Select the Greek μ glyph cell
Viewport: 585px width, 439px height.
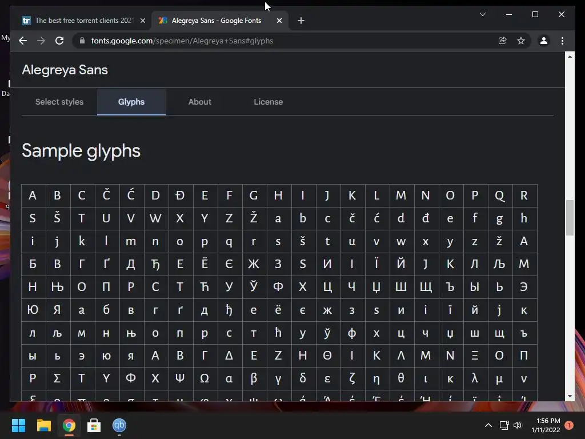click(499, 378)
